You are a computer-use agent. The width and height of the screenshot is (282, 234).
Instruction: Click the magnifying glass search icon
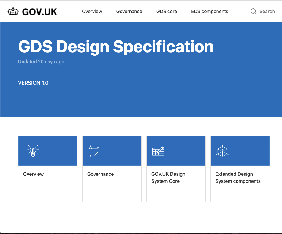(253, 12)
